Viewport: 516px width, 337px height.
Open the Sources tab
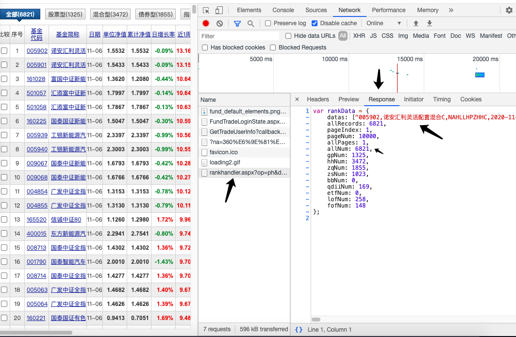click(316, 10)
